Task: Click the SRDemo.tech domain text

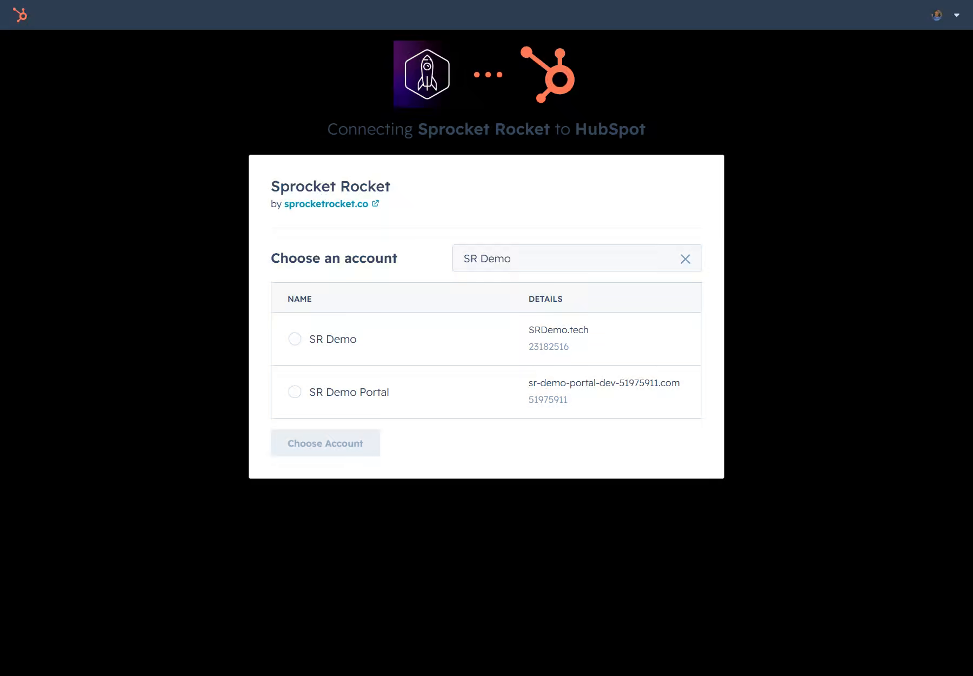Action: pos(558,330)
